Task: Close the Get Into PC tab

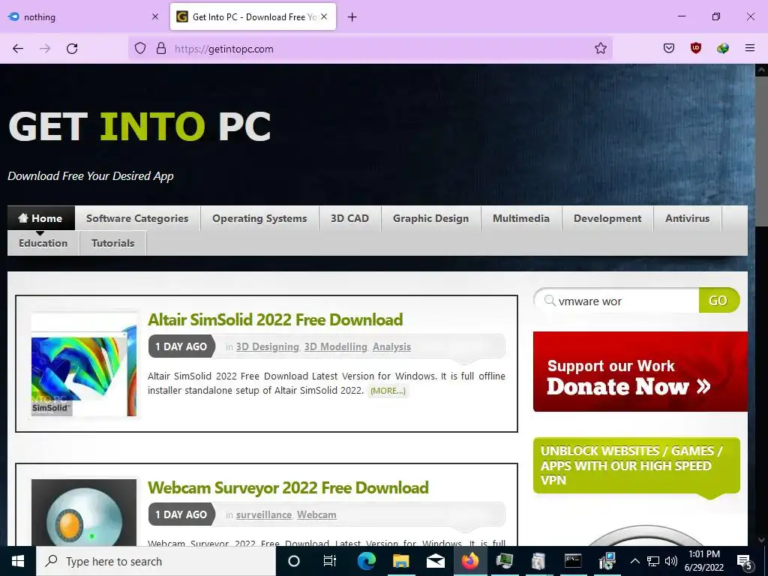Action: pyautogui.click(x=324, y=16)
